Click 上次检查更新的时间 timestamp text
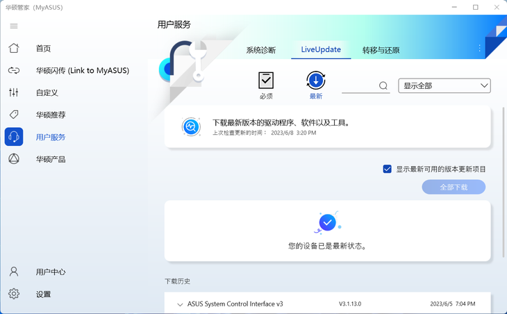507x314 pixels. pos(264,133)
